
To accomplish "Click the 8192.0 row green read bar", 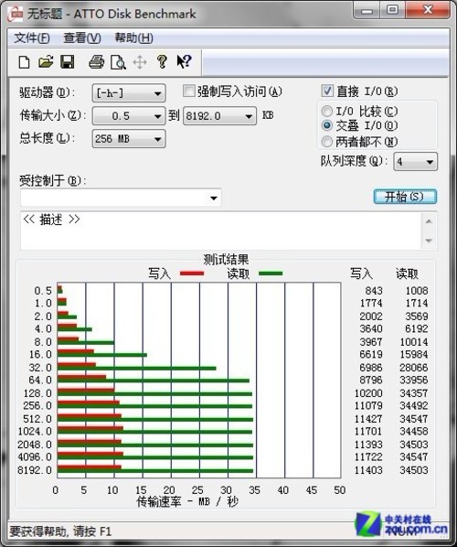I will pos(155,471).
